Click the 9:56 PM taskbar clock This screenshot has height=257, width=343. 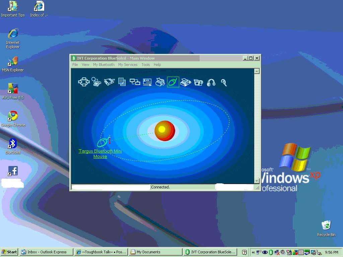coord(332,252)
